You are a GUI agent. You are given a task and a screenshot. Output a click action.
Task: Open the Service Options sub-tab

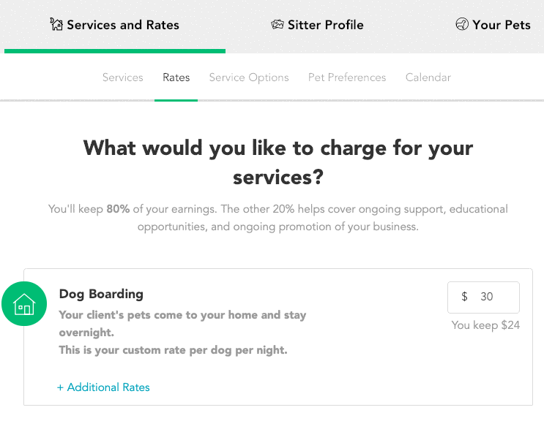(x=249, y=77)
